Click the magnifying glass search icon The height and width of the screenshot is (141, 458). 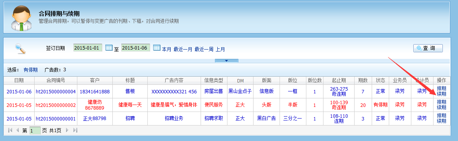click(21, 48)
